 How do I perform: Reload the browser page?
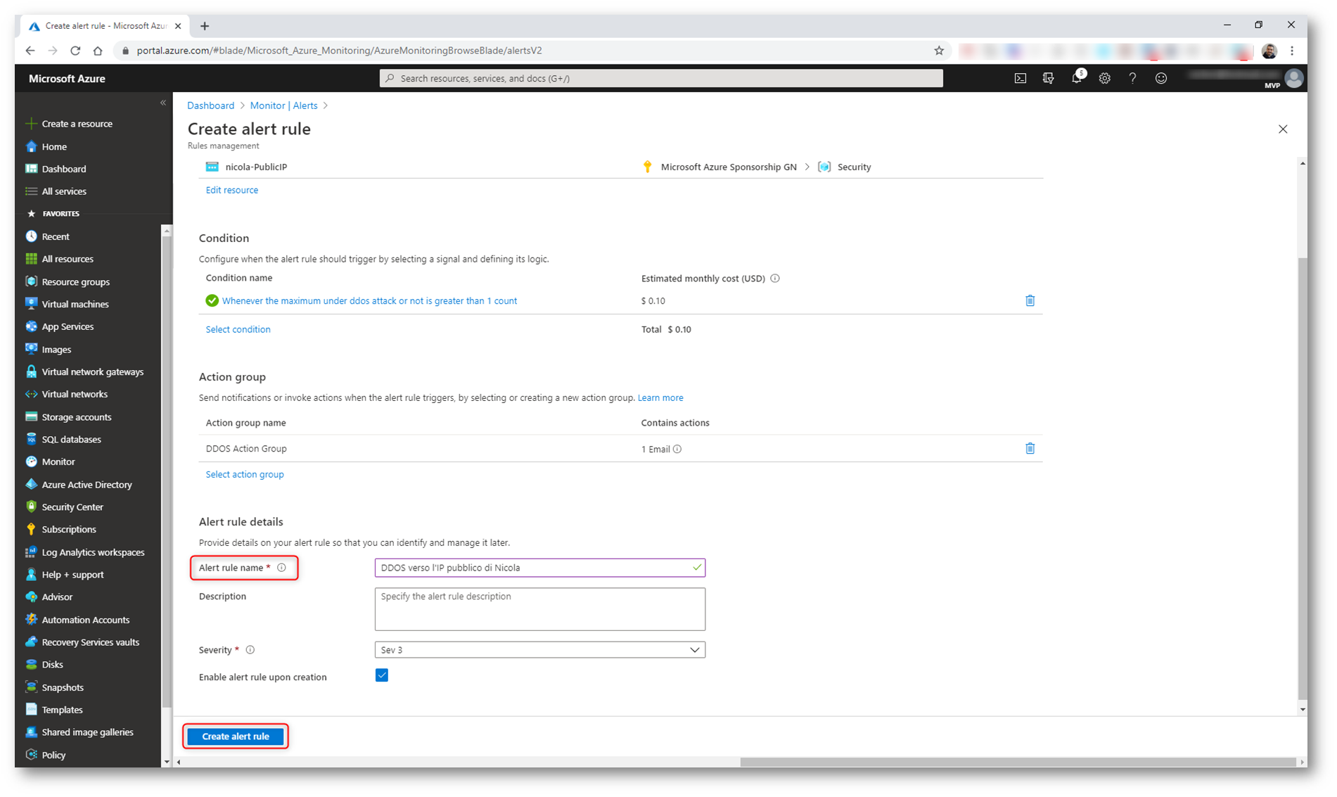75,51
